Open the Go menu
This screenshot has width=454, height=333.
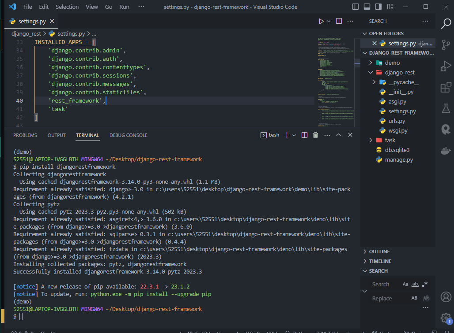pyautogui.click(x=109, y=7)
